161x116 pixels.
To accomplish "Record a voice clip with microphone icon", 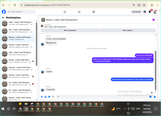I will tap(42, 97).
